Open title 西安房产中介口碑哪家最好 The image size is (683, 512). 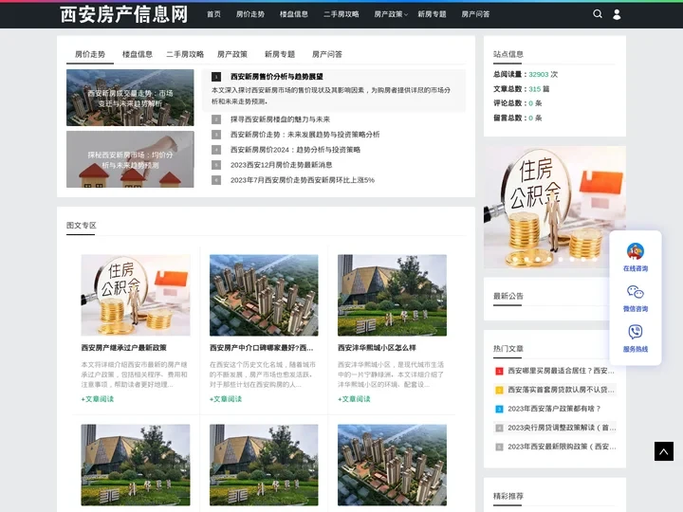point(261,348)
